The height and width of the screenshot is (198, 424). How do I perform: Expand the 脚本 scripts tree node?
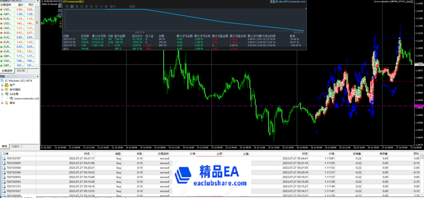click(x=2, y=103)
